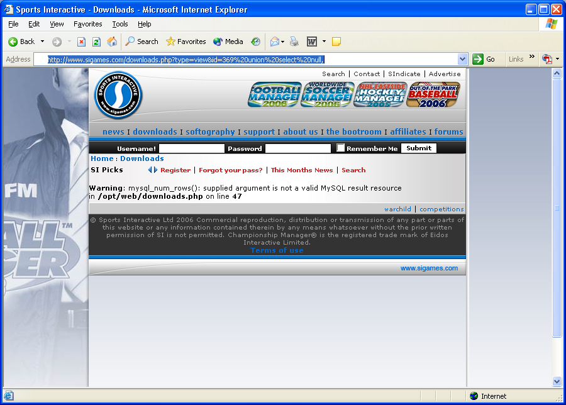The width and height of the screenshot is (566, 405).
Task: Click the SI Picks right arrow
Action: coord(155,170)
